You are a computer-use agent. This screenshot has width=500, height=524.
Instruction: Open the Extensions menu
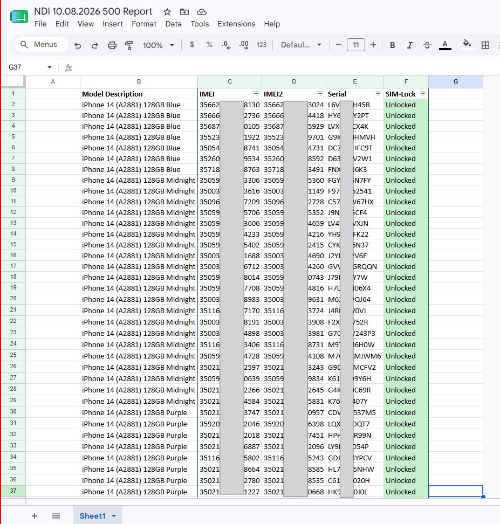236,24
